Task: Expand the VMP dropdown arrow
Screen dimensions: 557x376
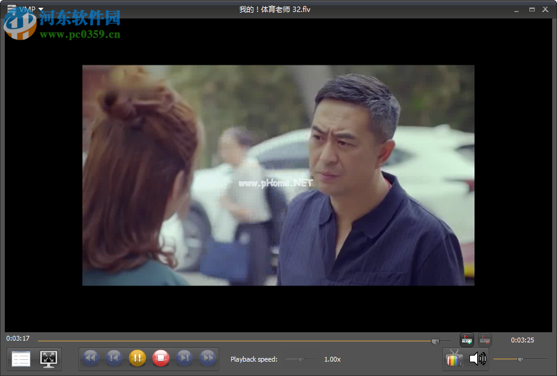Action: 41,9
